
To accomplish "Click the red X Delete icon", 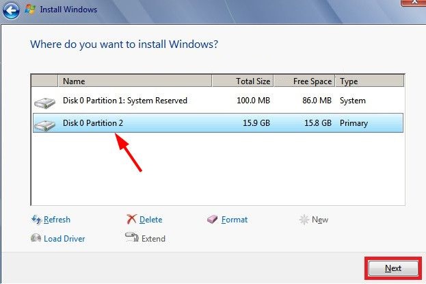I will [x=132, y=219].
